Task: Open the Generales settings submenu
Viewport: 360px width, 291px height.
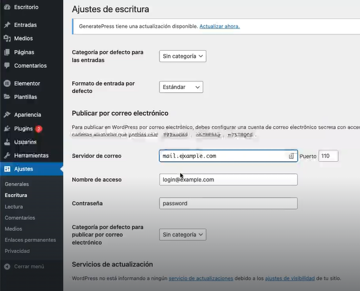Action: 17,184
